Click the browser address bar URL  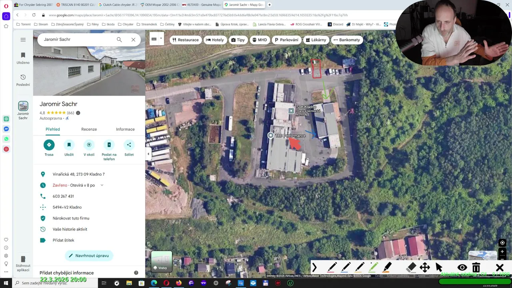198,15
